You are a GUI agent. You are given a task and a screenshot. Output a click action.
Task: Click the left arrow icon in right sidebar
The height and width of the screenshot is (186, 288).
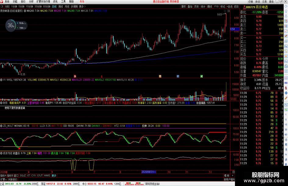286,6
